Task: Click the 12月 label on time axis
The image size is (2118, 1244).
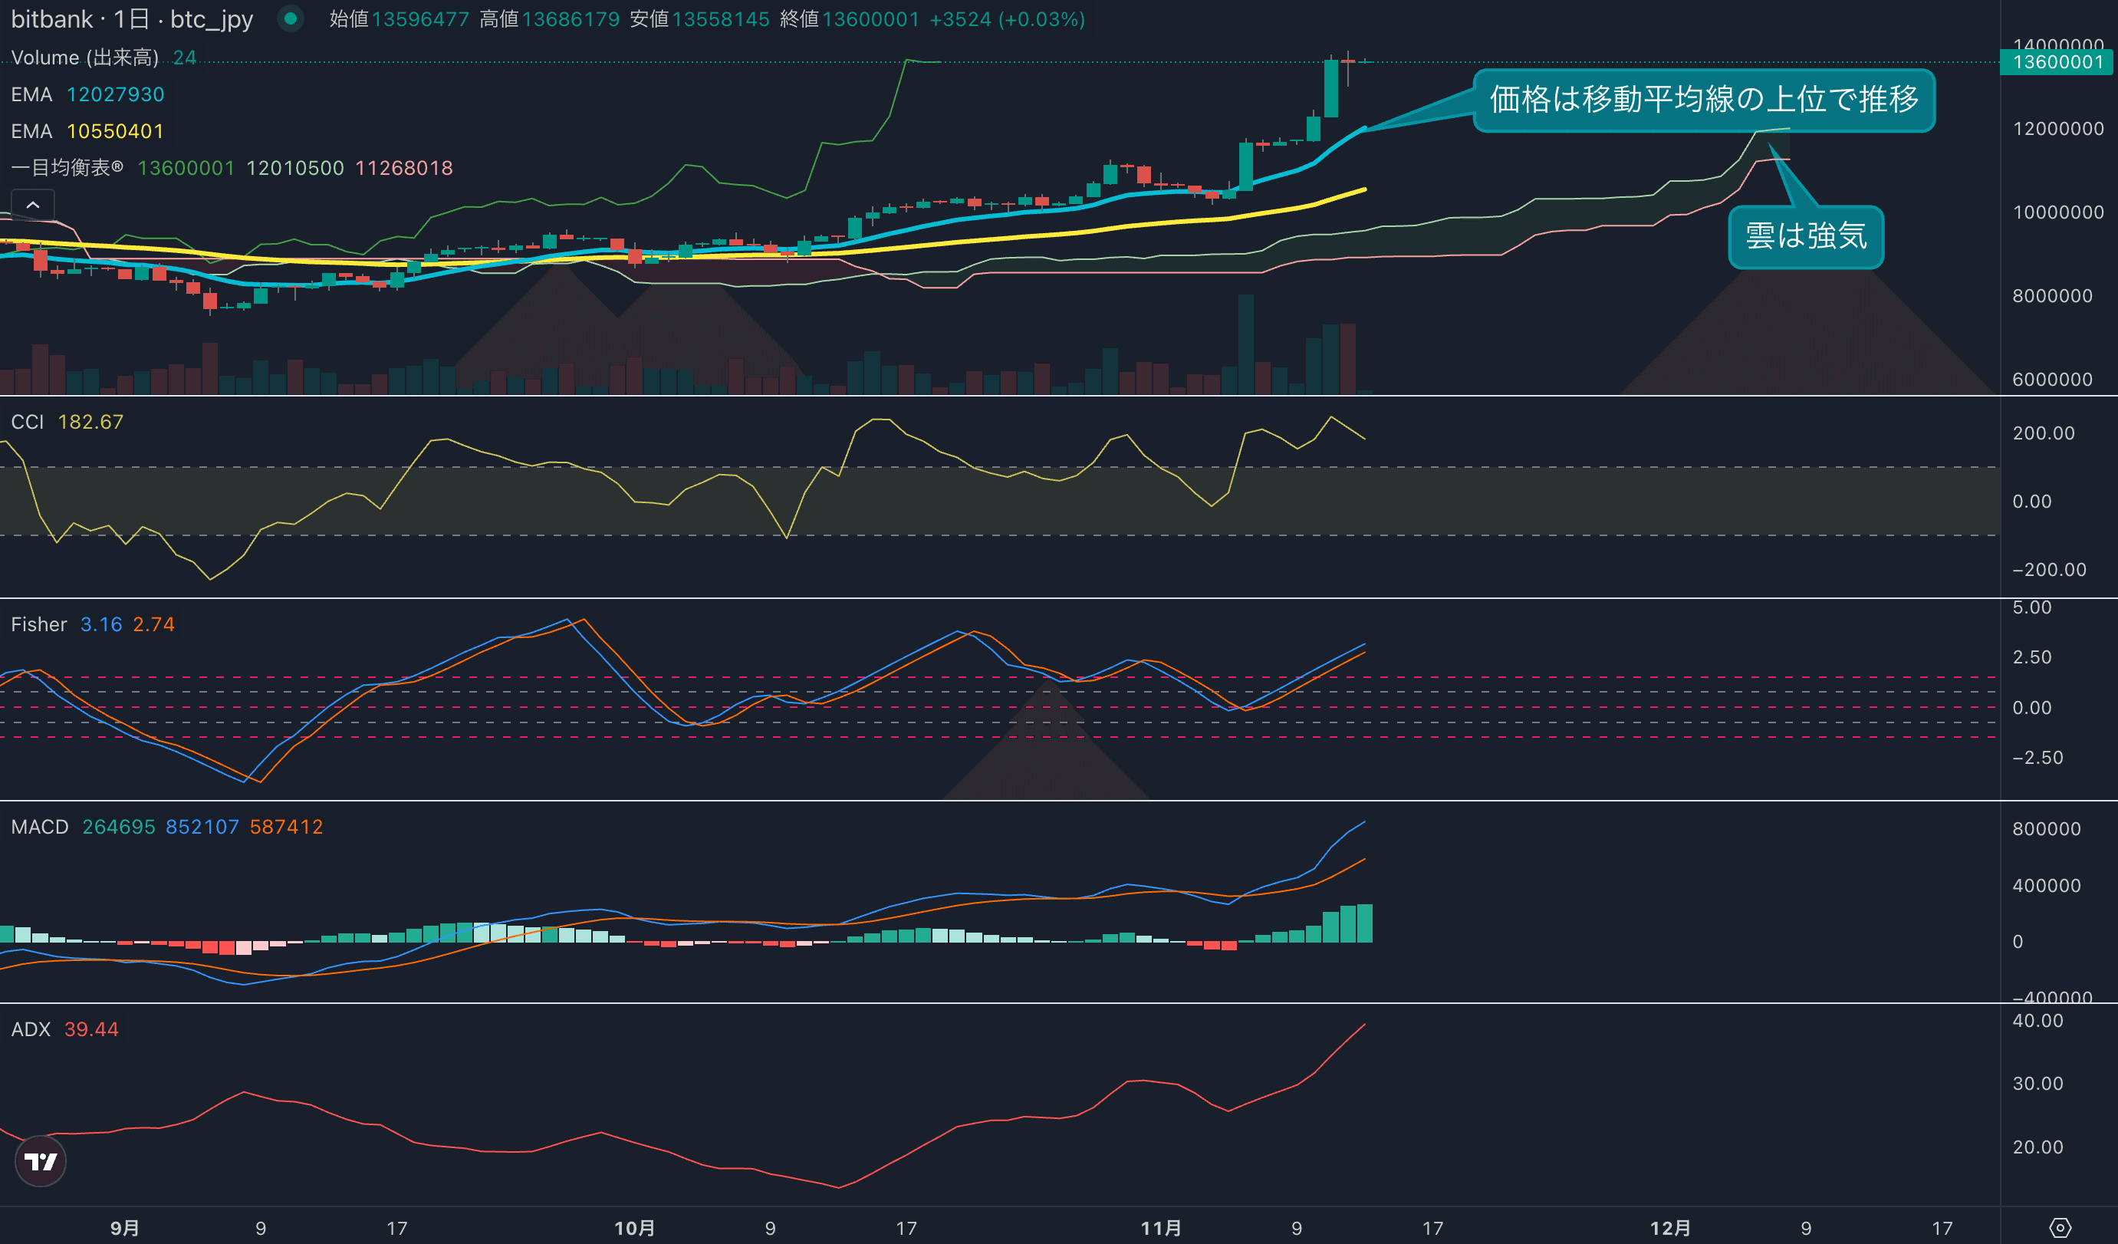Action: pyautogui.click(x=1670, y=1228)
